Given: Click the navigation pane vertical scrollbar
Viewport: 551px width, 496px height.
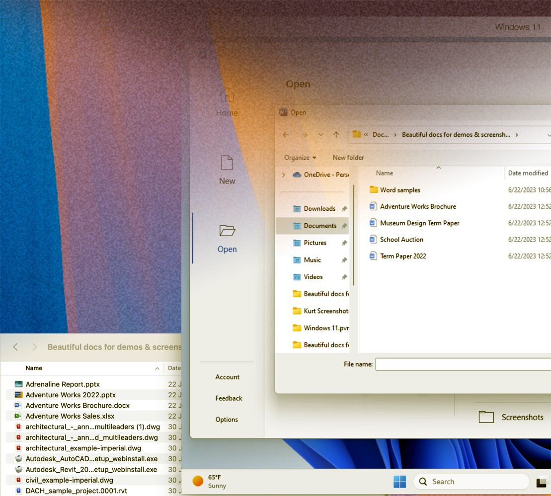Looking at the screenshot, I should [354, 235].
